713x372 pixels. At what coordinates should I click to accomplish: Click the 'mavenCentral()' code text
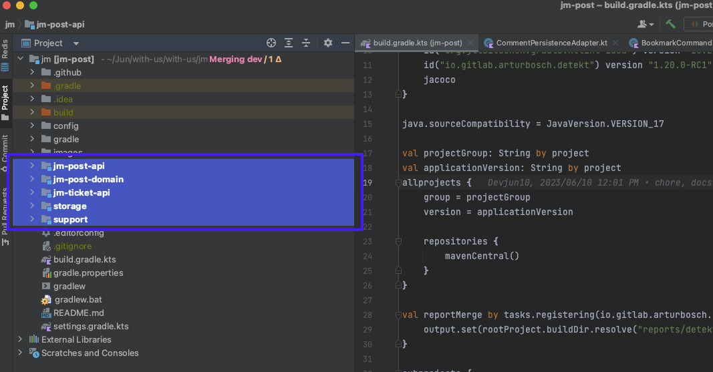click(x=482, y=256)
